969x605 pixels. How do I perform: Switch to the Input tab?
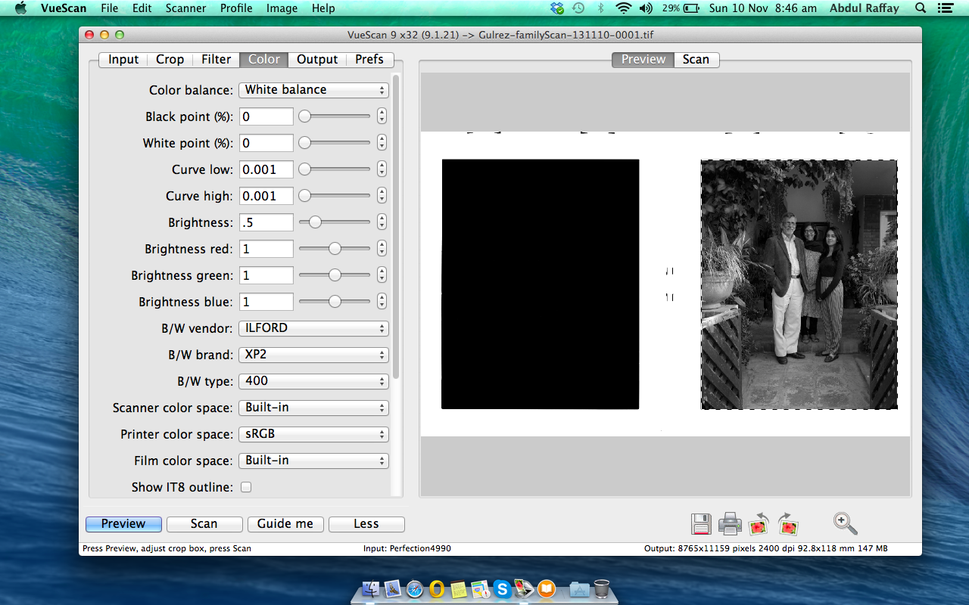(123, 59)
